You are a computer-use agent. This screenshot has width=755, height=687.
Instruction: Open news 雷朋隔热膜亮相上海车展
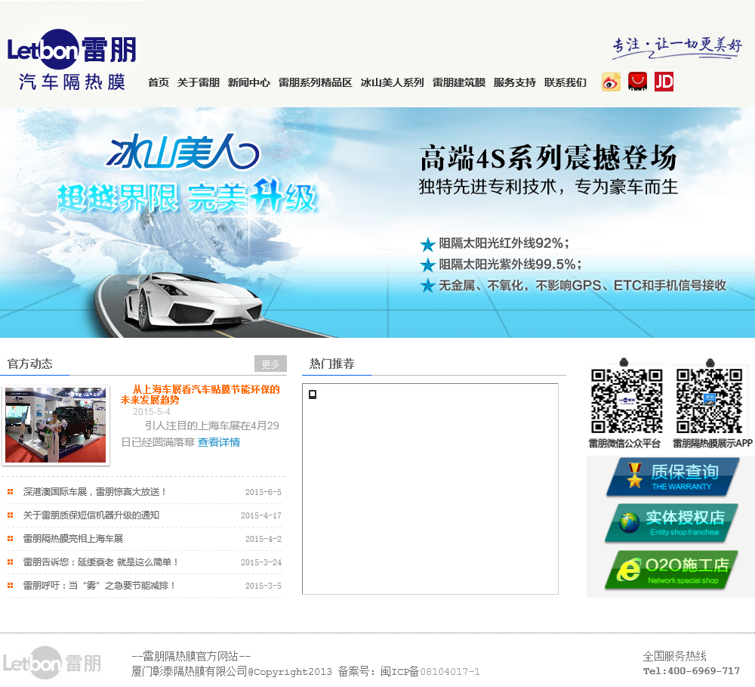click(x=73, y=539)
